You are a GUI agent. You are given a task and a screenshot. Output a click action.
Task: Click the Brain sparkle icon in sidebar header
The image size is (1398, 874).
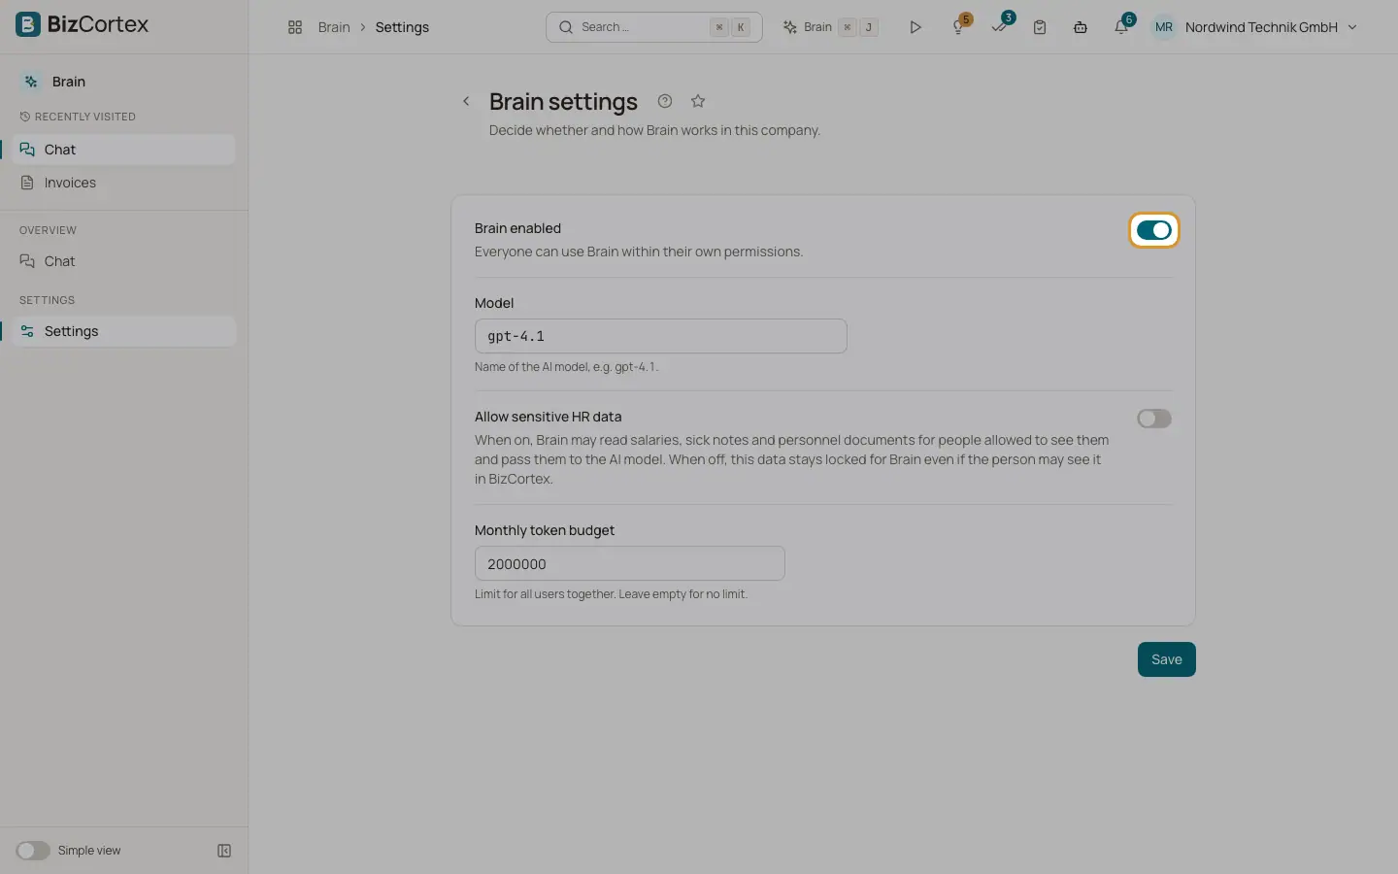(x=31, y=82)
